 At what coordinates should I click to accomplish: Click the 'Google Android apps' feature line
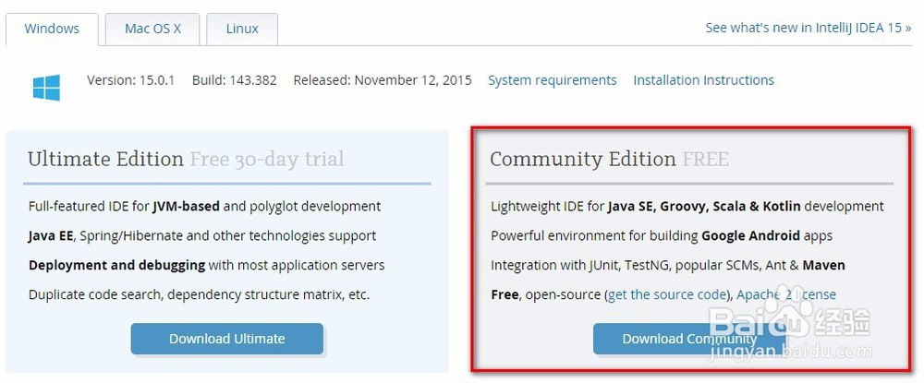[x=661, y=236]
